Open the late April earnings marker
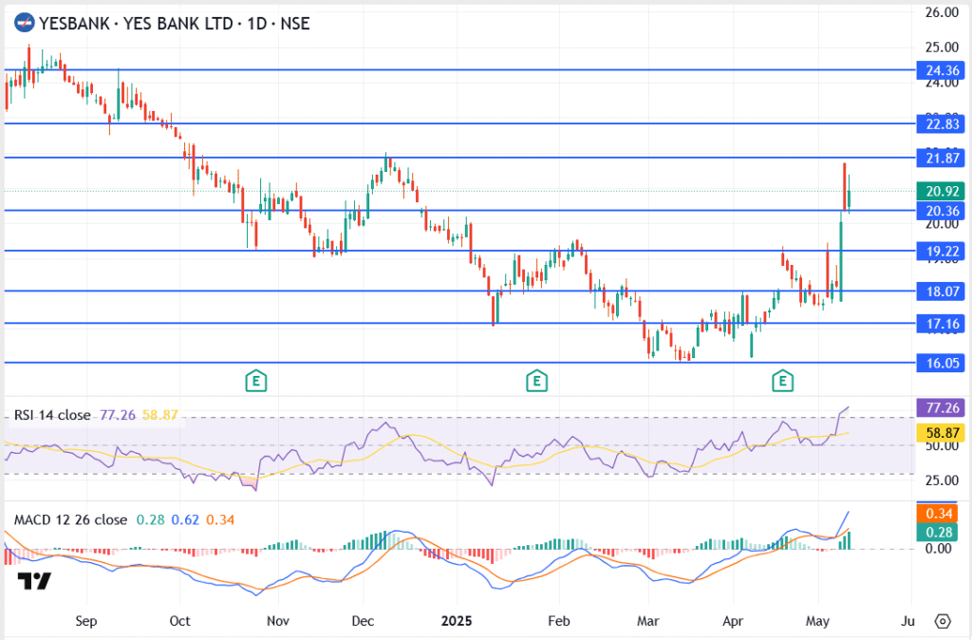The height and width of the screenshot is (640, 972). point(782,382)
